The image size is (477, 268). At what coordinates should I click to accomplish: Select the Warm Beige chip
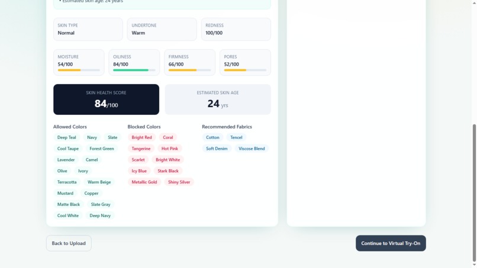(99, 182)
